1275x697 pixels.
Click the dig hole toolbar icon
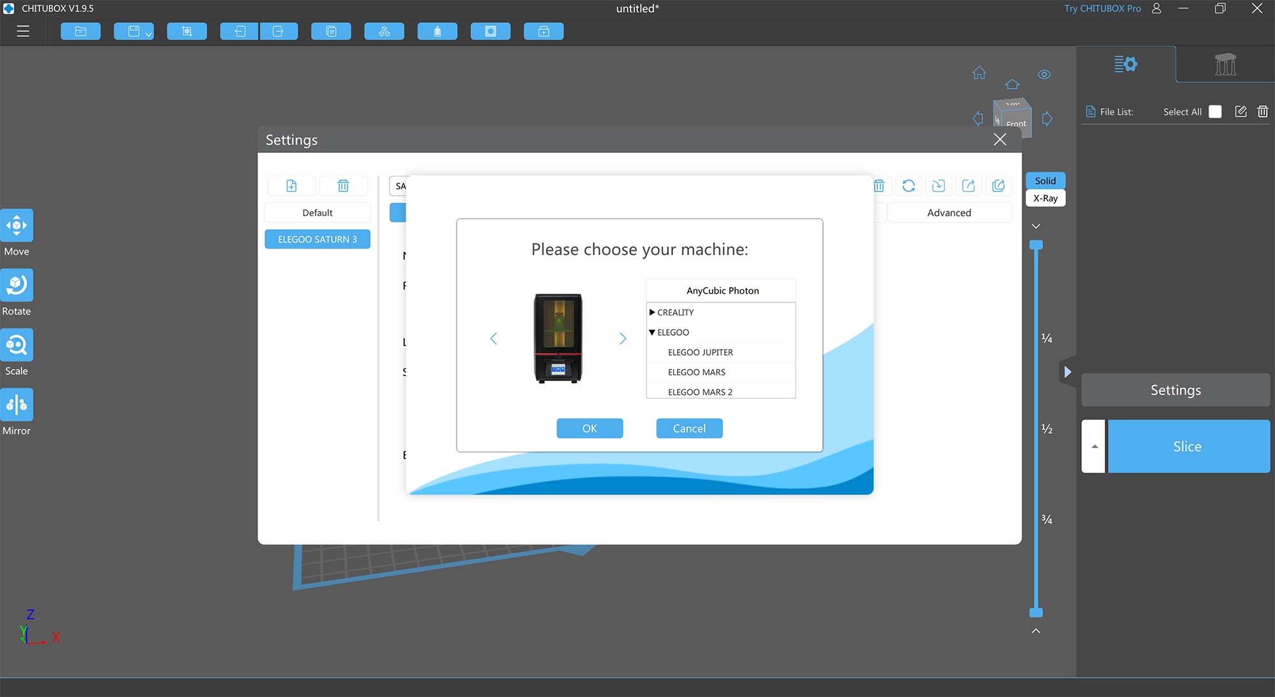(x=490, y=31)
